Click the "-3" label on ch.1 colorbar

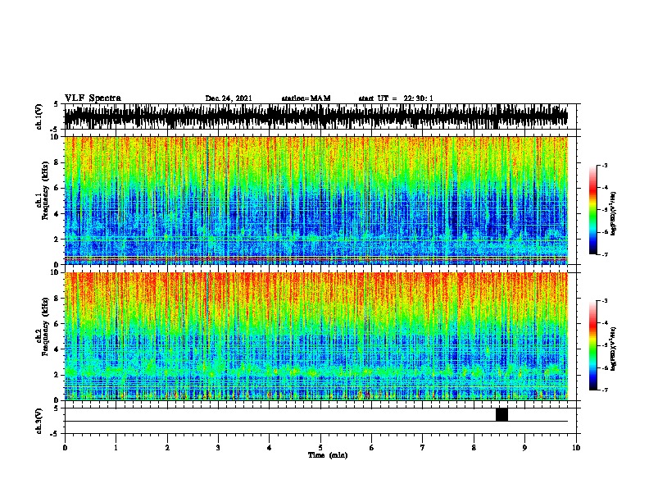point(604,165)
